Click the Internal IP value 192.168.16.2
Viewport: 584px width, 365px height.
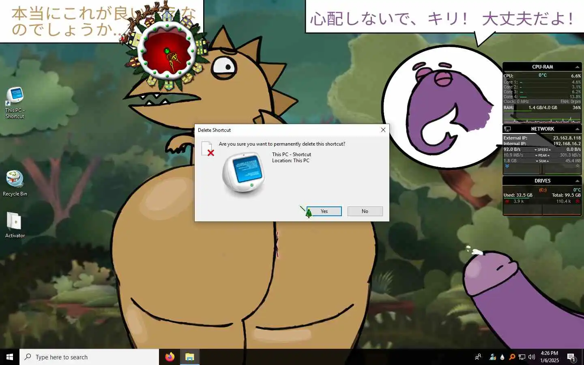567,144
